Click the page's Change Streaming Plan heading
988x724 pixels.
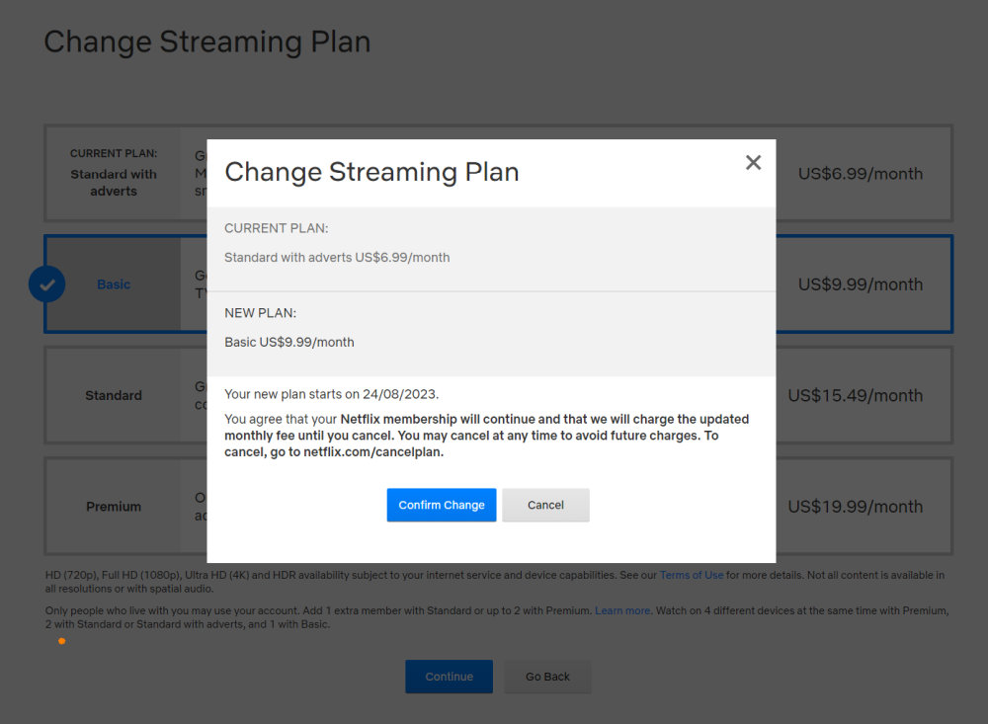point(207,41)
